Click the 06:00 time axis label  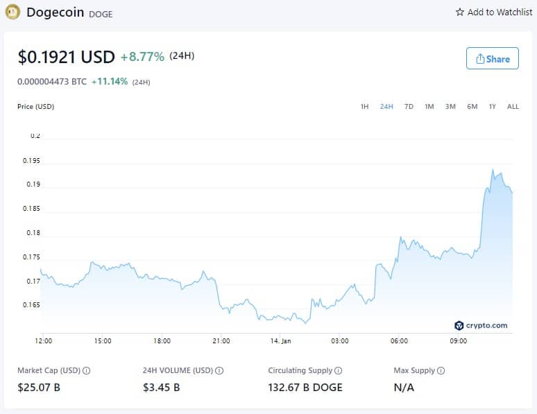click(399, 341)
